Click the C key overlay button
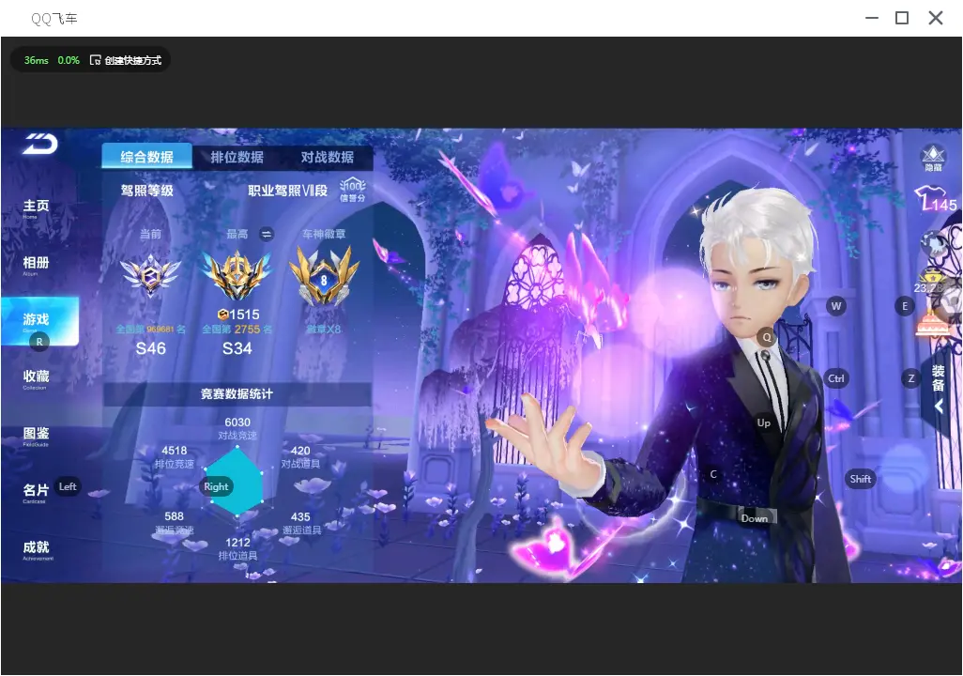The height and width of the screenshot is (676, 963). click(x=713, y=474)
